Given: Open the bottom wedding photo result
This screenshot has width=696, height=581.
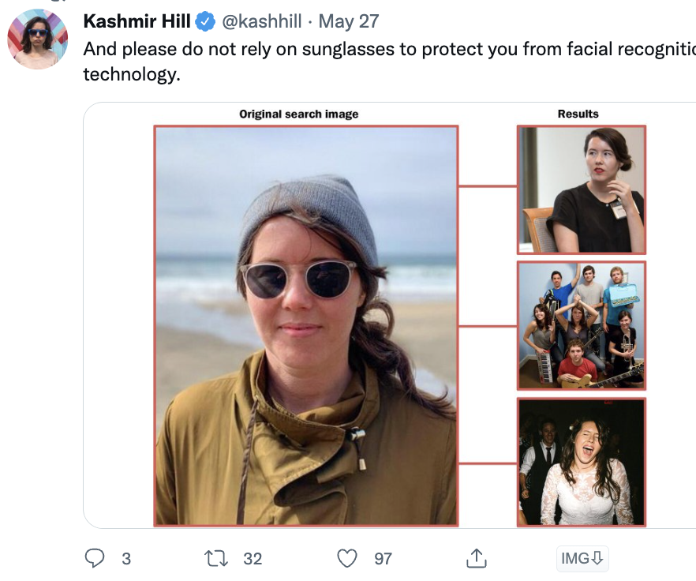Looking at the screenshot, I should click(x=582, y=462).
